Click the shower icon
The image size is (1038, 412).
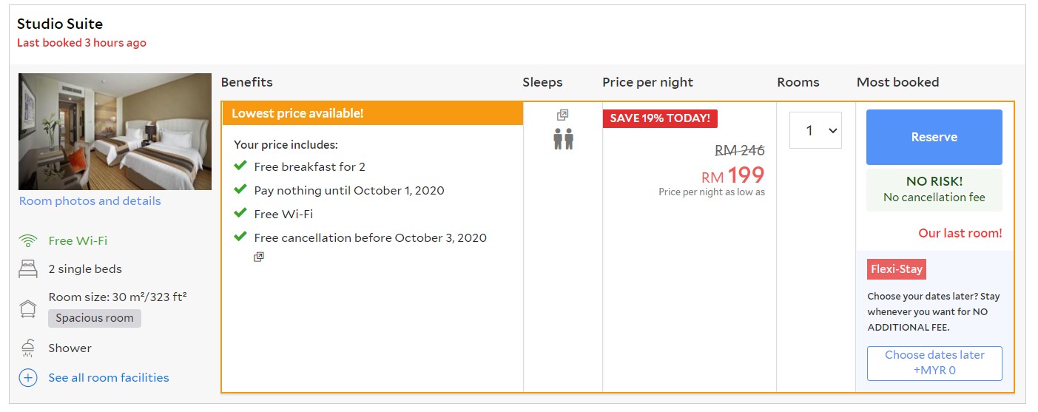click(x=28, y=348)
